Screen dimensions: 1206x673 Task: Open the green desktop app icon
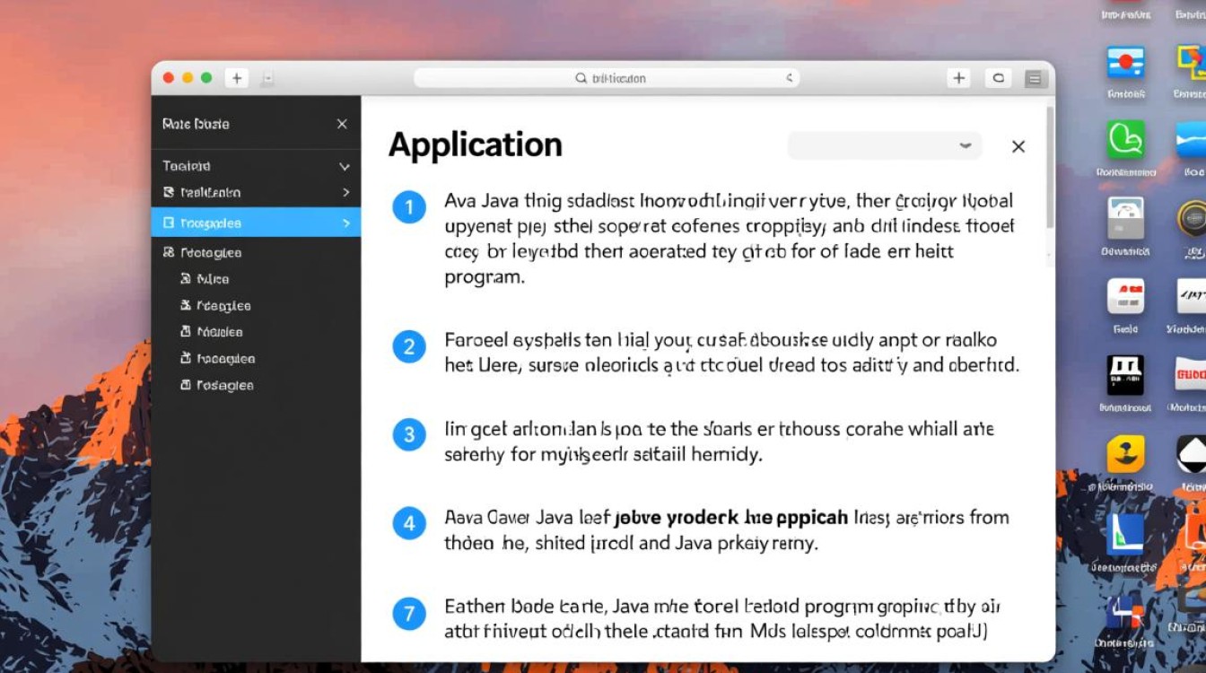1125,140
